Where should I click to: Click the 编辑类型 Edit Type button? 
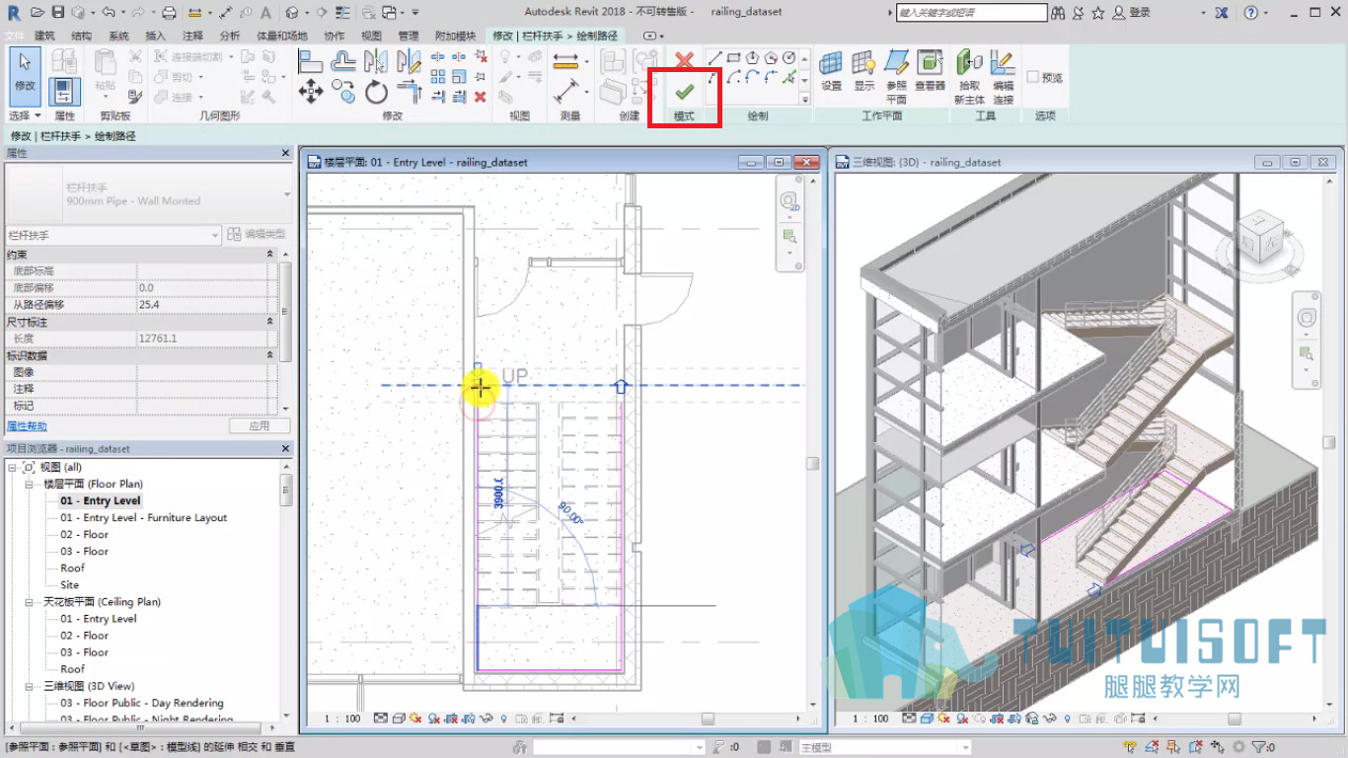click(257, 234)
